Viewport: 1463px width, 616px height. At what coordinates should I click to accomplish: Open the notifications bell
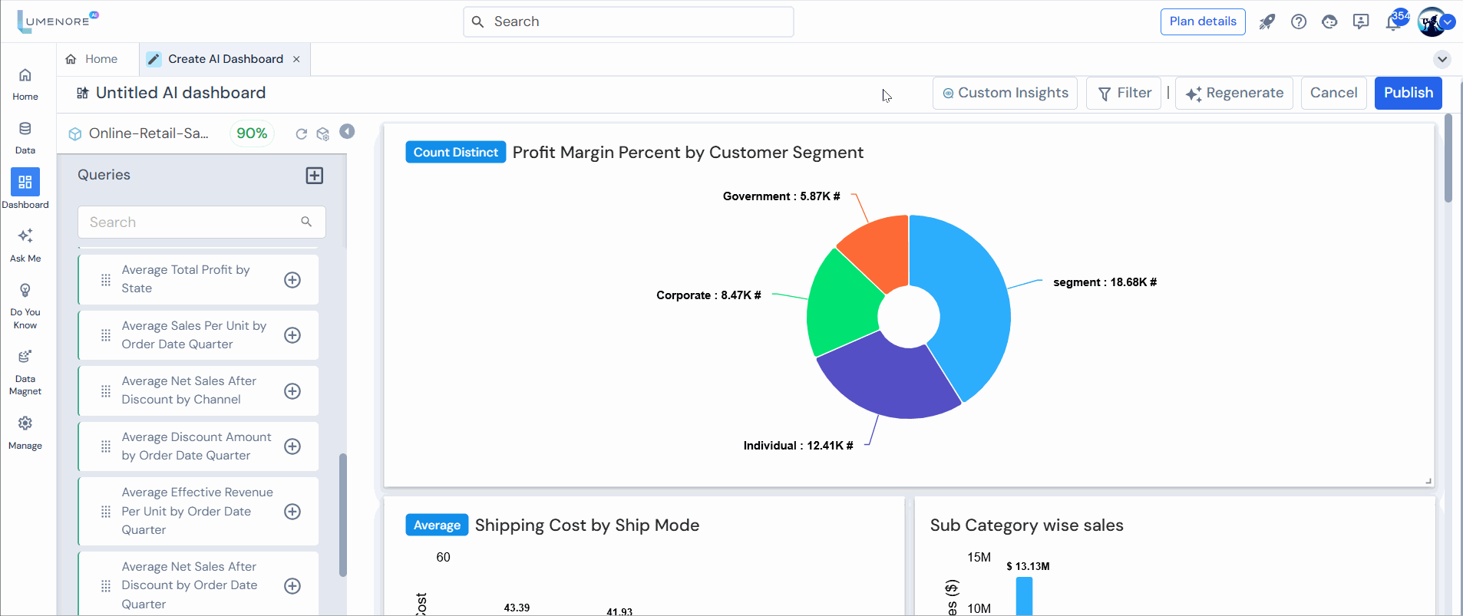(1393, 21)
